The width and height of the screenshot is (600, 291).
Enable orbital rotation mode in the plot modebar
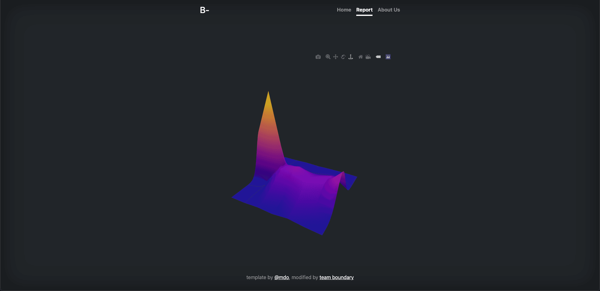pos(343,57)
